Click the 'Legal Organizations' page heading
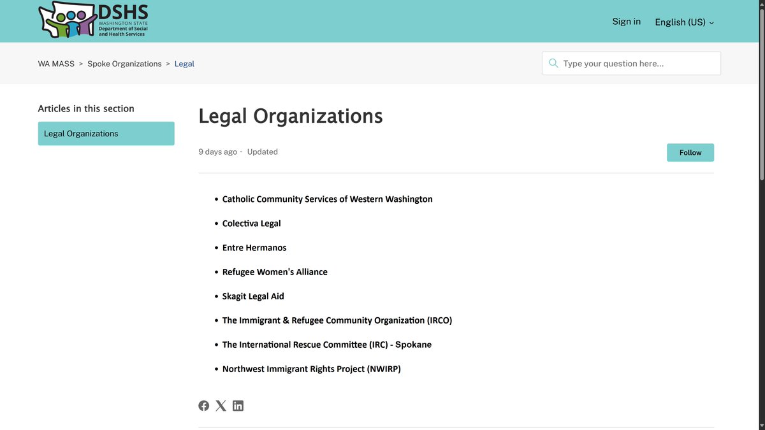This screenshot has height=430, width=765. [x=291, y=116]
